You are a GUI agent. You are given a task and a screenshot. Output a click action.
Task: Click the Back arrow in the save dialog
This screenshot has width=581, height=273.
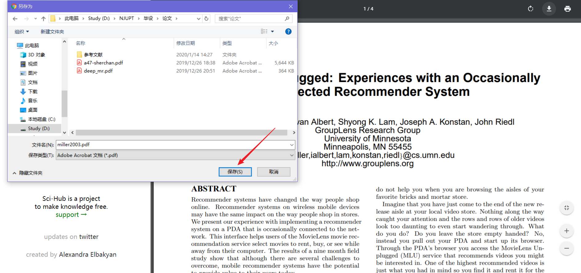[x=15, y=19]
